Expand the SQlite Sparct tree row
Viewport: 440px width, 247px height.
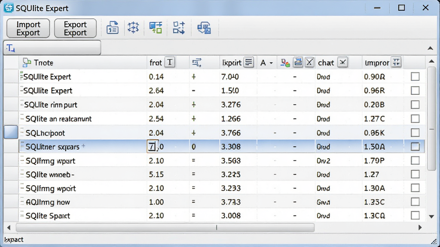click(x=22, y=215)
